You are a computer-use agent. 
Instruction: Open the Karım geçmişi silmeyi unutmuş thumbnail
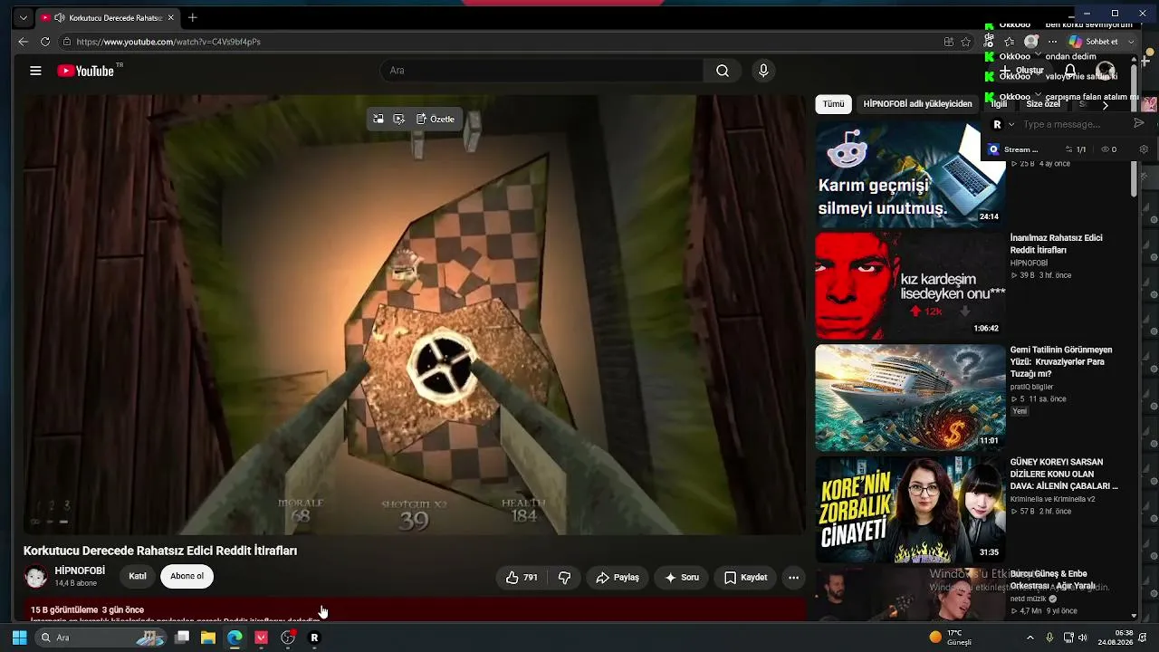(910, 173)
